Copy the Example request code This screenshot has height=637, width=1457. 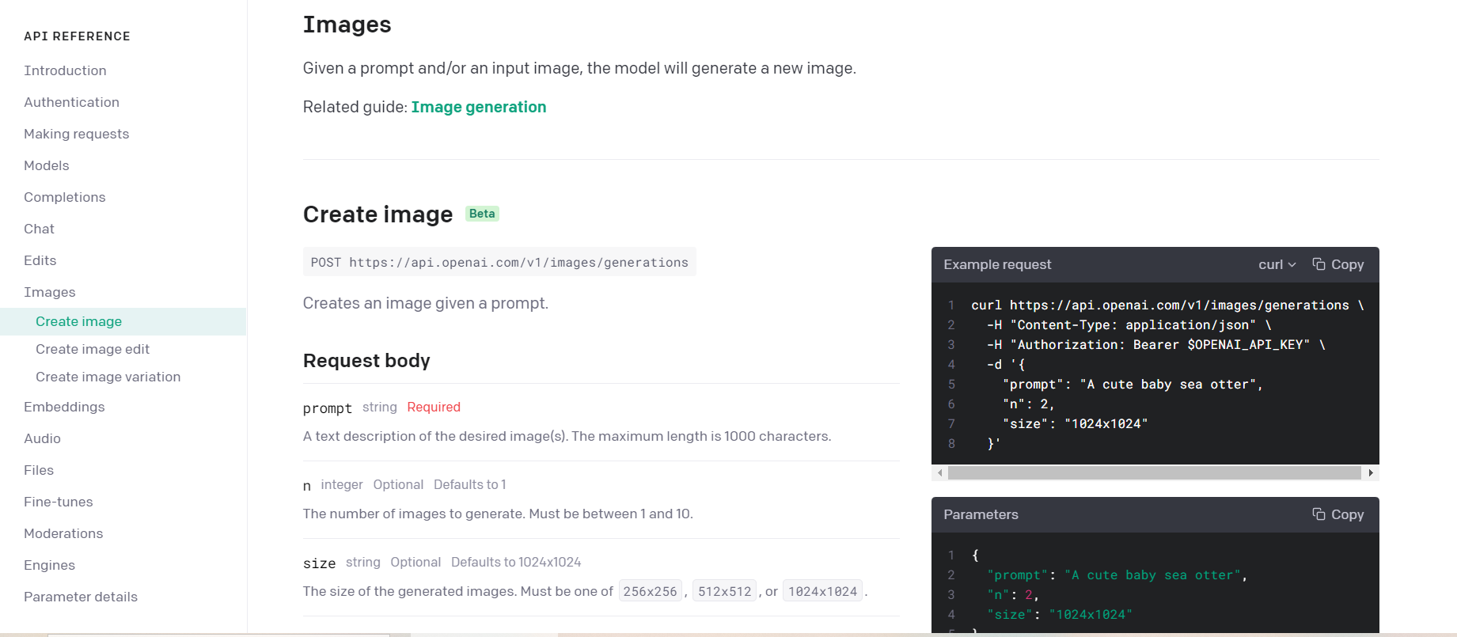1338,264
